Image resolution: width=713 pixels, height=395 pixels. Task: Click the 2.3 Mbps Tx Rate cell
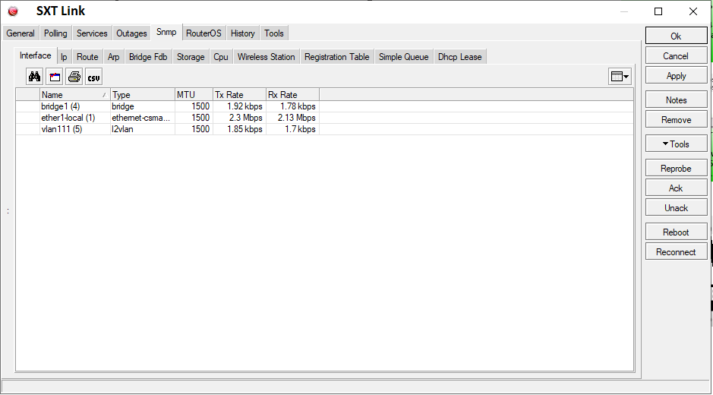pyautogui.click(x=240, y=118)
